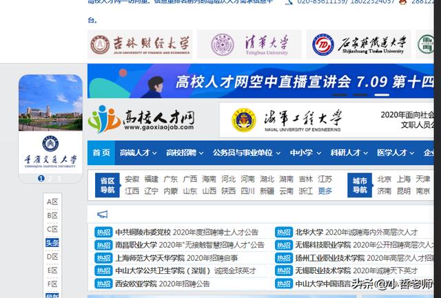Open 北华大学 高层次人才 posting
The height and width of the screenshot is (298, 441).
[x=357, y=233]
